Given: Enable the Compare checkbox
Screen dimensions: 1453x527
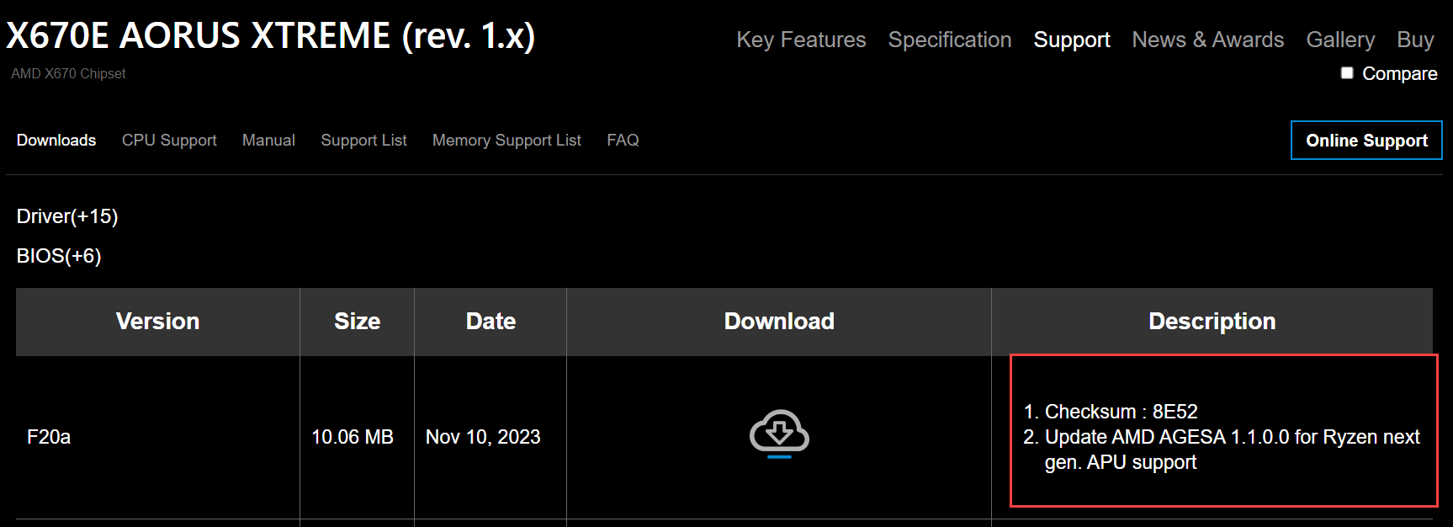Looking at the screenshot, I should (x=1347, y=73).
